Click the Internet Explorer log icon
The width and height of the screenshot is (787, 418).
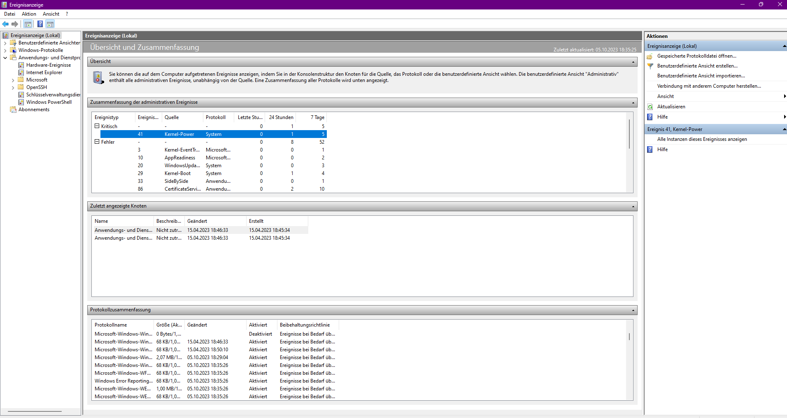pyautogui.click(x=21, y=72)
